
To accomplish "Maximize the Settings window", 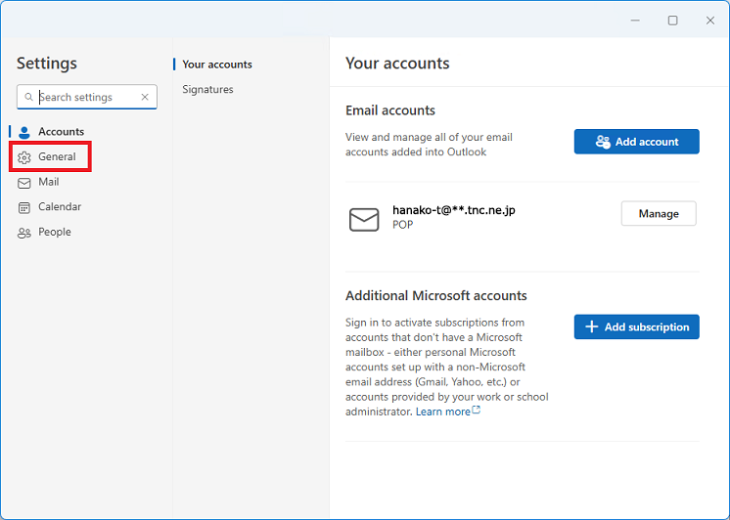I will (x=672, y=21).
